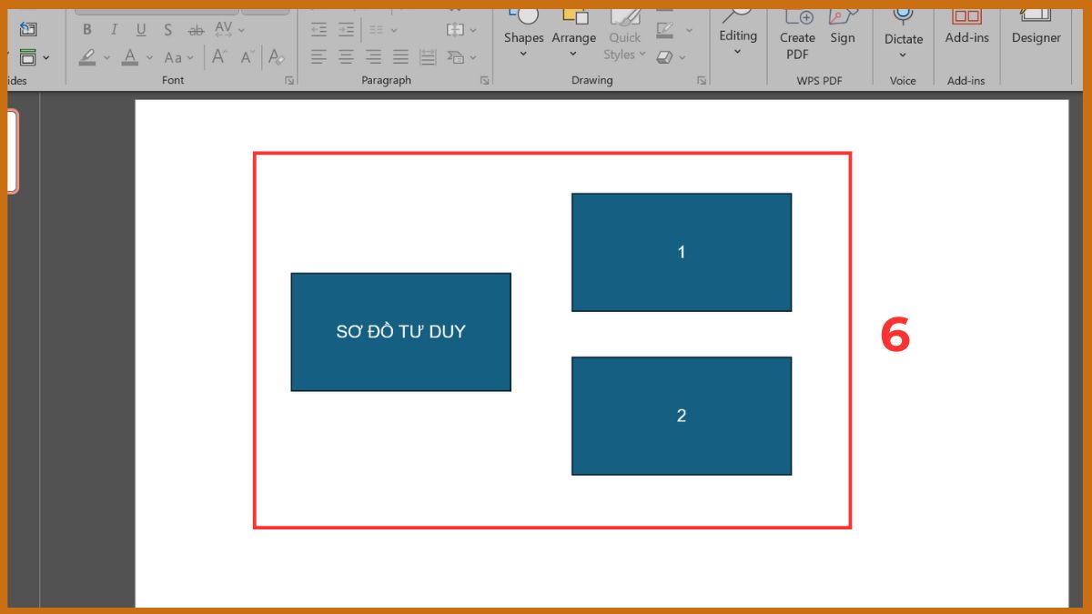Viewport: 1092px width, 614px height.
Task: Click Clear All Formatting icon
Action: tap(275, 57)
